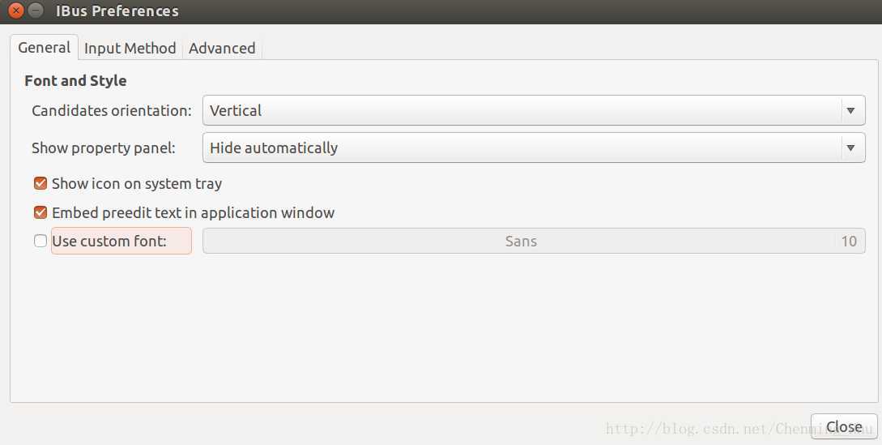Click the Candidates orientation label
This screenshot has width=882, height=445.
[x=112, y=111]
